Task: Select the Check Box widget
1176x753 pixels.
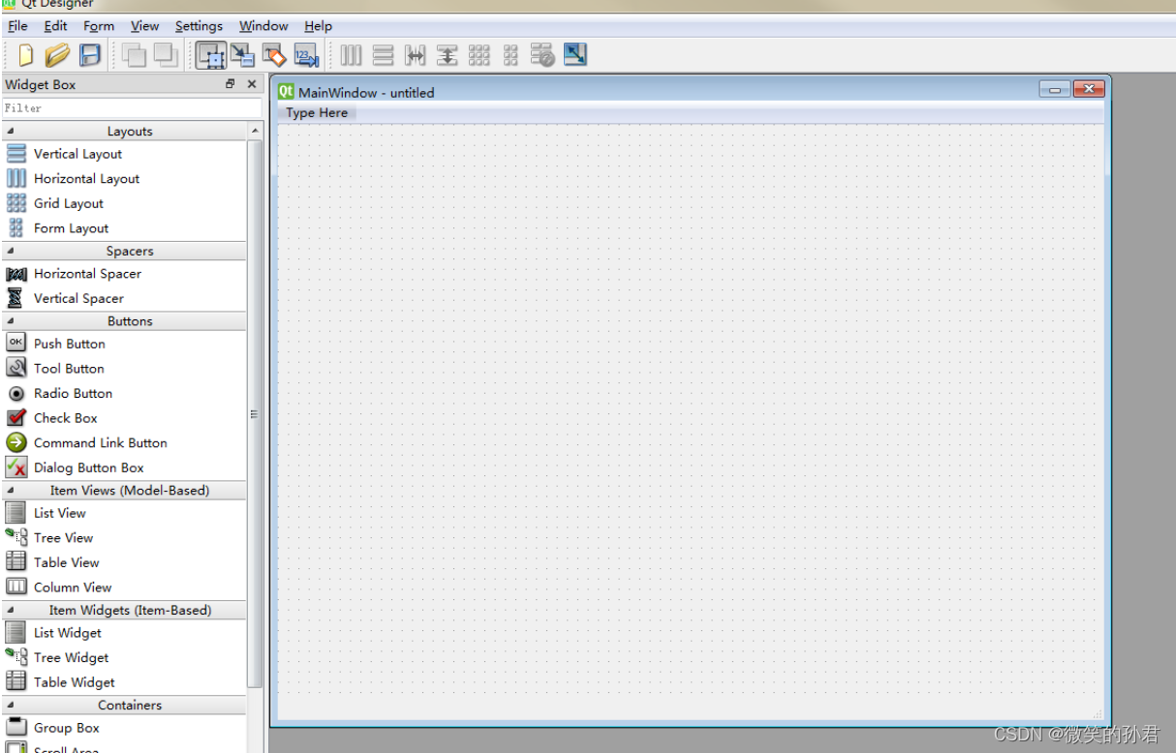Action: (x=65, y=417)
